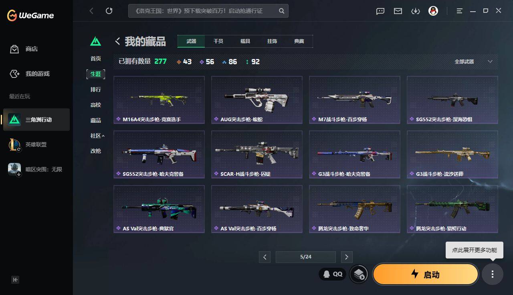Switch to the 挂饰 tab
Viewport: 513px width, 295px height.
(x=272, y=41)
